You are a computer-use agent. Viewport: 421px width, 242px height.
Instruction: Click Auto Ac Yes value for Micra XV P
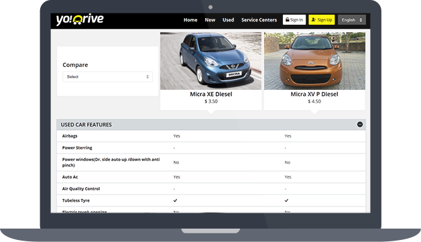pyautogui.click(x=288, y=177)
